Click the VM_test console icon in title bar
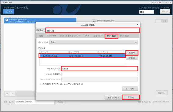This screenshot has width=173, height=112. (x=3, y=2)
